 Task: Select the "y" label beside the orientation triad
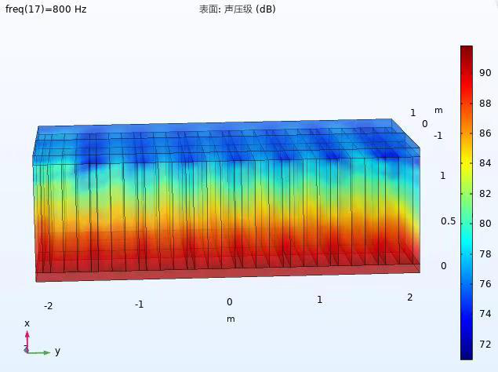[57, 351]
